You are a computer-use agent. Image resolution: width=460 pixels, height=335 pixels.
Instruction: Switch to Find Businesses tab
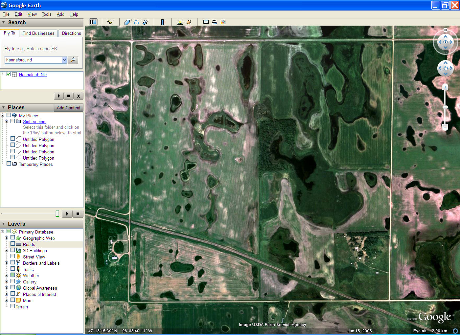coord(38,33)
